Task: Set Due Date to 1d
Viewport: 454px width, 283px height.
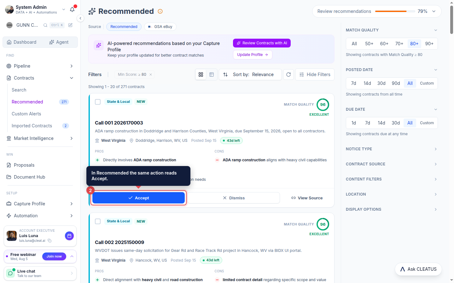Action: tap(354, 123)
